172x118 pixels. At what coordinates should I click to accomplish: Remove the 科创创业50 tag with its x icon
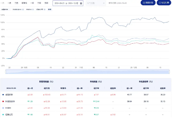(23, 10)
